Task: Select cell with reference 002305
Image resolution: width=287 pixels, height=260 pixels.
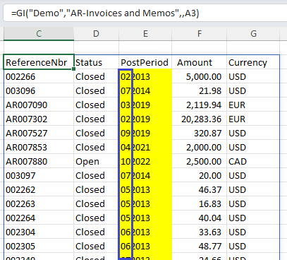Action: coord(39,246)
